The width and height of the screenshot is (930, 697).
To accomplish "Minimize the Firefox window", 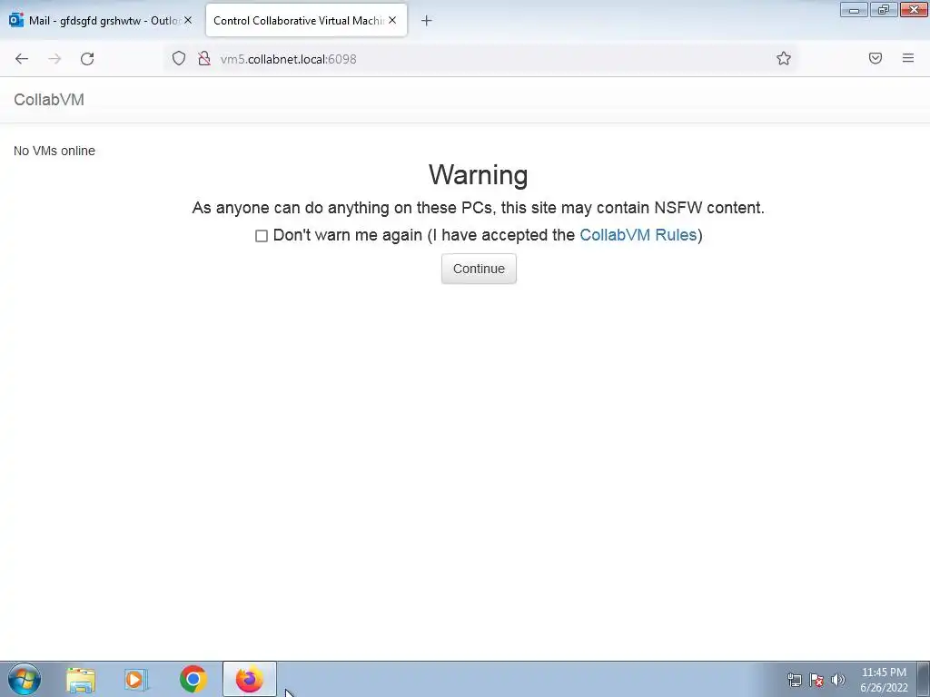I will point(854,10).
